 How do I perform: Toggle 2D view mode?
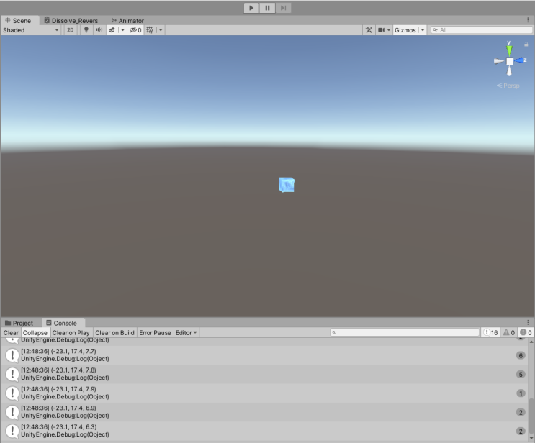(71, 30)
